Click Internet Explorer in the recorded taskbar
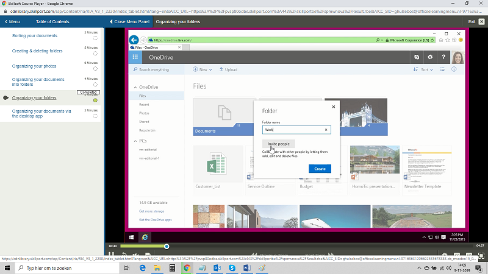The width and height of the screenshot is (488, 274). click(145, 237)
